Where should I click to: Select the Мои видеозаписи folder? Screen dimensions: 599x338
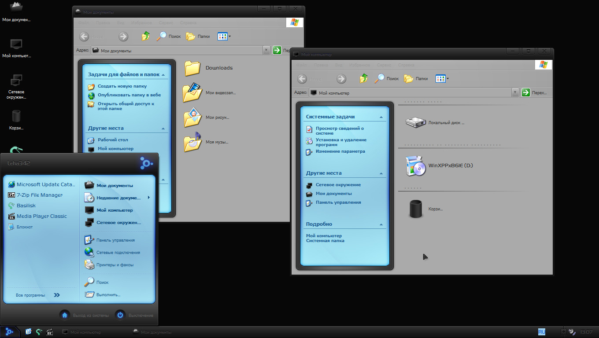pos(210,93)
